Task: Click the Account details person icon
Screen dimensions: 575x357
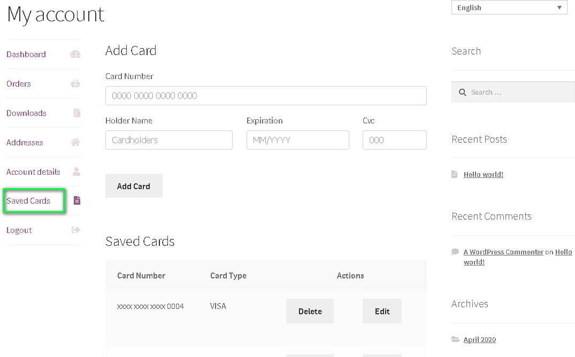Action: [x=76, y=172]
